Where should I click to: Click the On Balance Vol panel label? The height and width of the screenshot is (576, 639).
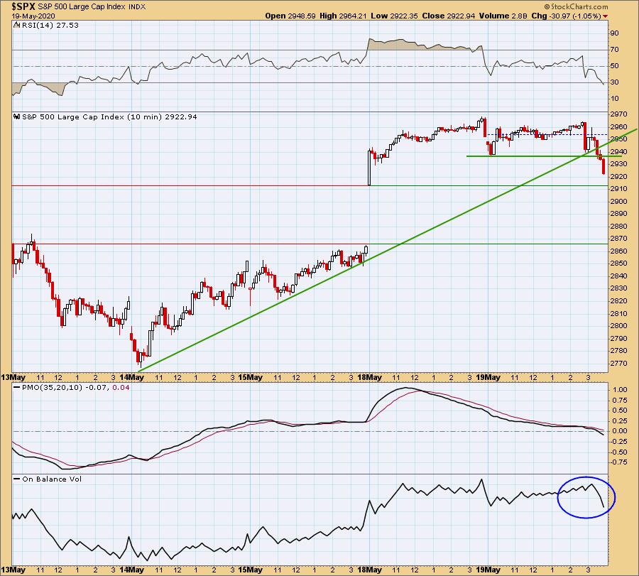(x=52, y=479)
